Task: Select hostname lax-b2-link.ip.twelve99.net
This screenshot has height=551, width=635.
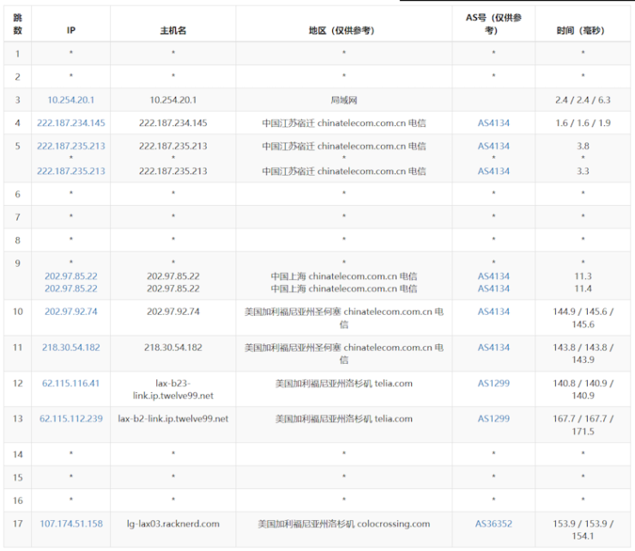Action: point(173,419)
